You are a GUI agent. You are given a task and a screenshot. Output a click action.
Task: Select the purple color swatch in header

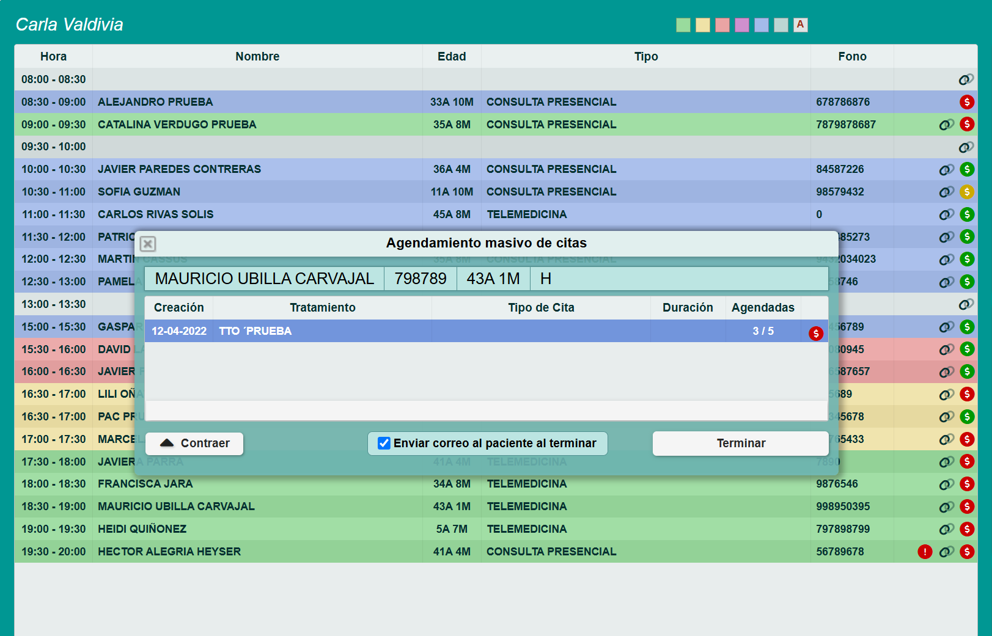742,25
